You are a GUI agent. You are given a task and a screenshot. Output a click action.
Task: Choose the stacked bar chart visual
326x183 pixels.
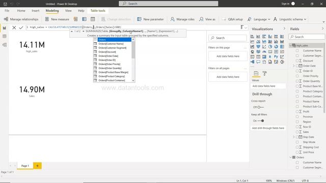click(x=252, y=37)
